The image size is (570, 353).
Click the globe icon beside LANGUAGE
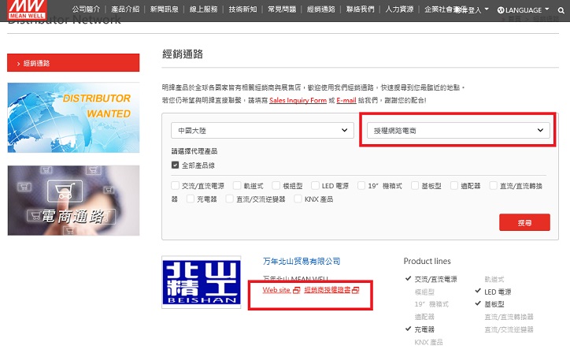click(501, 10)
